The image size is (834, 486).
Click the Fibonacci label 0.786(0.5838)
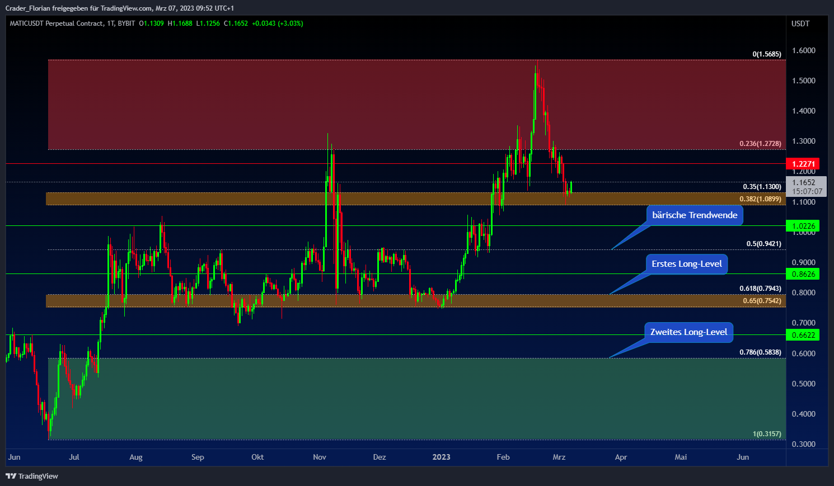click(x=760, y=352)
